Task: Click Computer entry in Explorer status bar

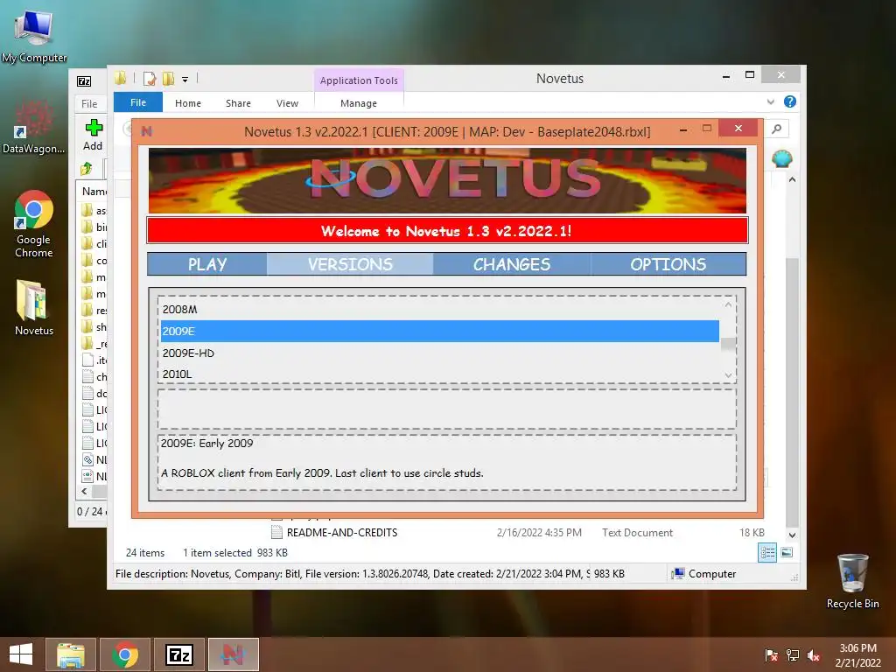Action: [x=704, y=574]
